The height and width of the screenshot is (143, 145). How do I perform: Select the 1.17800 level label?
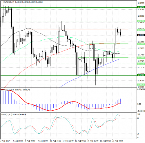pyautogui.click(x=141, y=44)
